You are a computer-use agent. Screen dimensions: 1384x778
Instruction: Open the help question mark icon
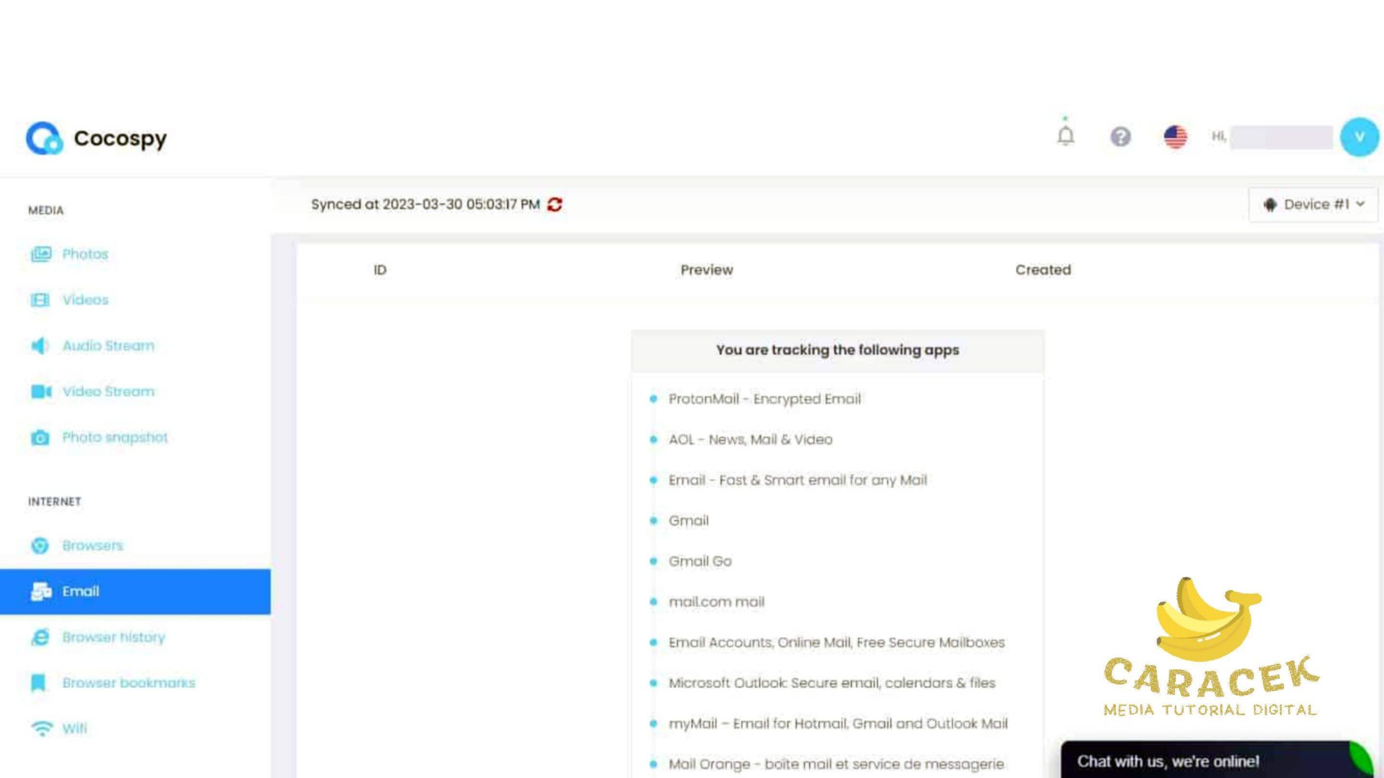point(1120,137)
